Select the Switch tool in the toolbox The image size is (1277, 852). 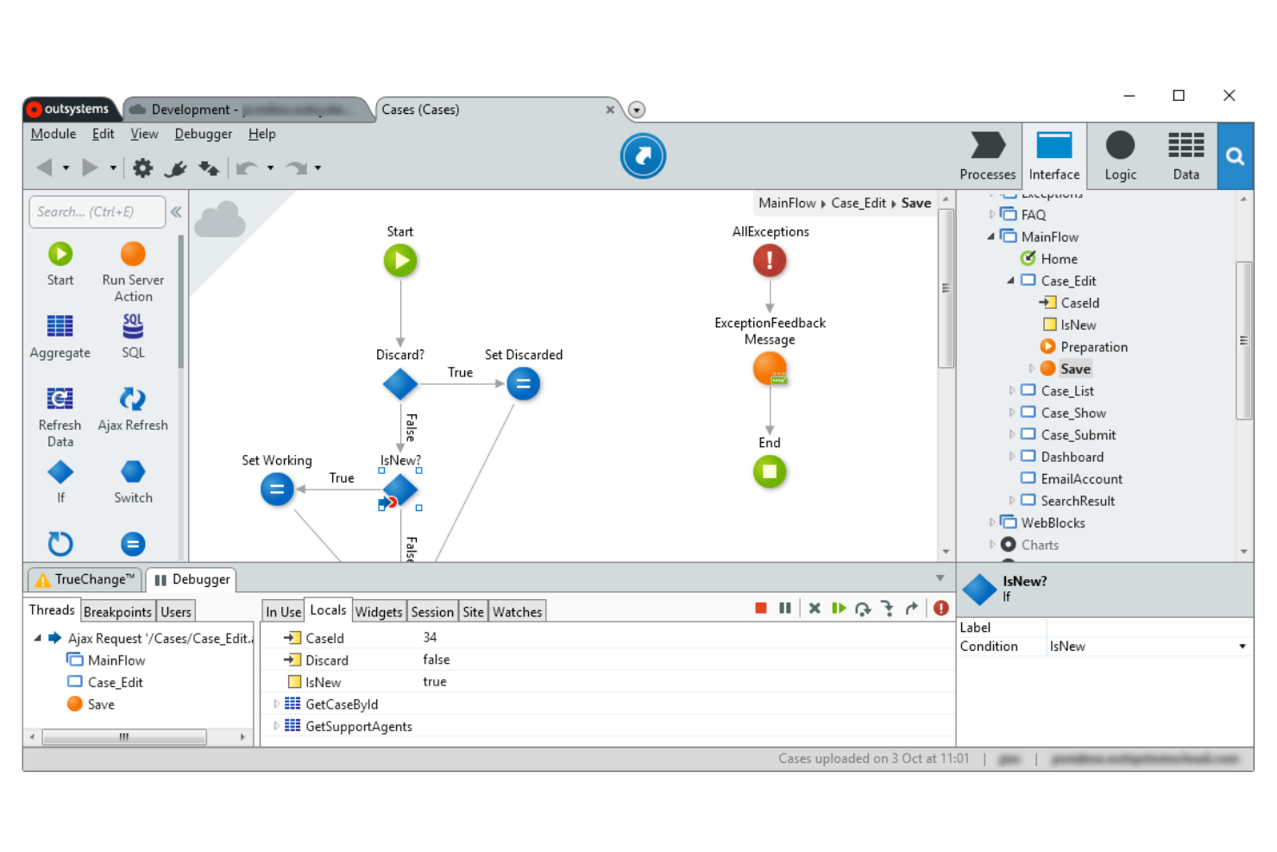click(133, 471)
